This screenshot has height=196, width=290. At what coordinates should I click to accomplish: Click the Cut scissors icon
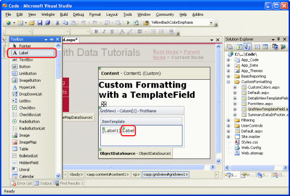click(x=57, y=23)
